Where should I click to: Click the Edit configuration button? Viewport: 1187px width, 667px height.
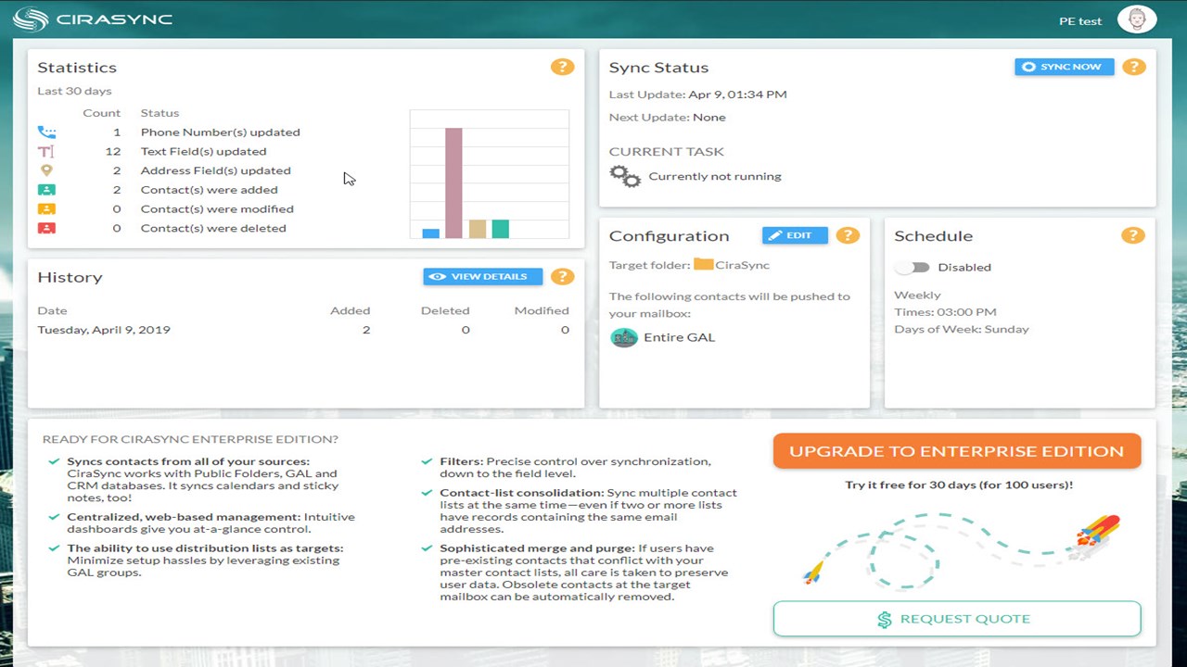coord(795,235)
